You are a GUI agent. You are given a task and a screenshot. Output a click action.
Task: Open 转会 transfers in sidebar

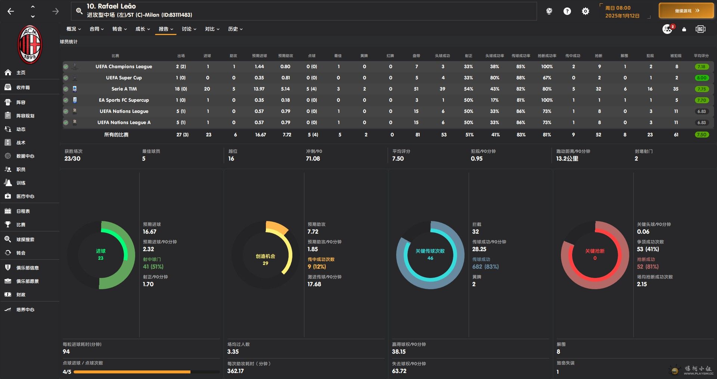coord(30,253)
